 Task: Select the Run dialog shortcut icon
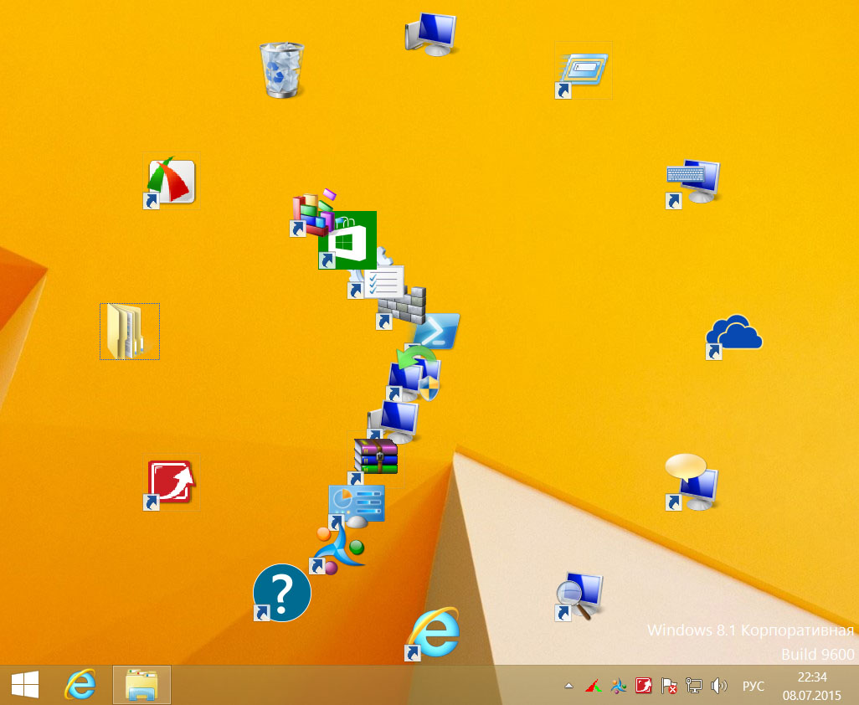click(x=583, y=70)
